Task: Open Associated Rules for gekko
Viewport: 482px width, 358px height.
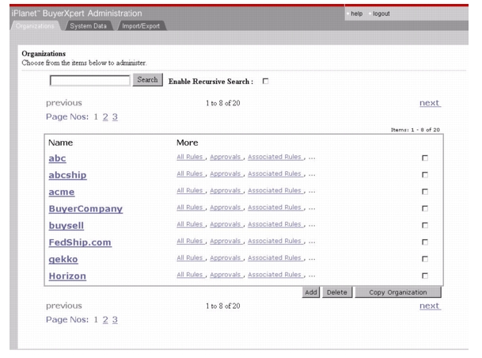Action: (x=275, y=258)
